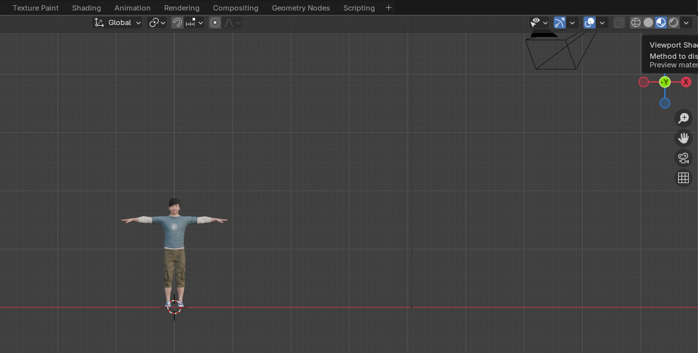Toggle show gizmo button
Screen dimensions: 698x353
tap(560, 22)
